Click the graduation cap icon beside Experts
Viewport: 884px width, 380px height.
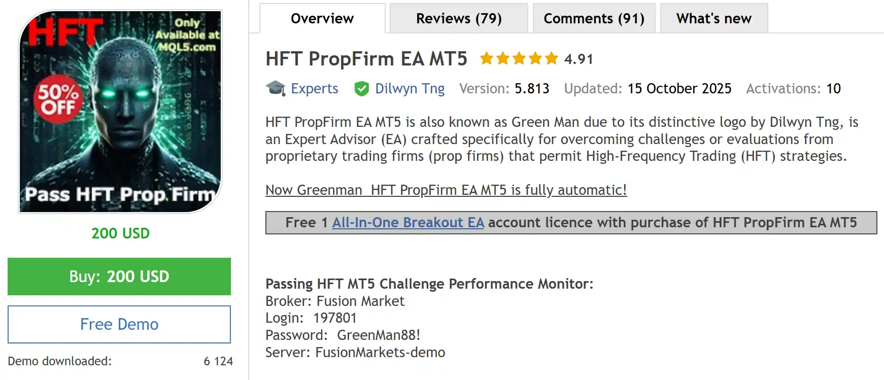(x=276, y=88)
